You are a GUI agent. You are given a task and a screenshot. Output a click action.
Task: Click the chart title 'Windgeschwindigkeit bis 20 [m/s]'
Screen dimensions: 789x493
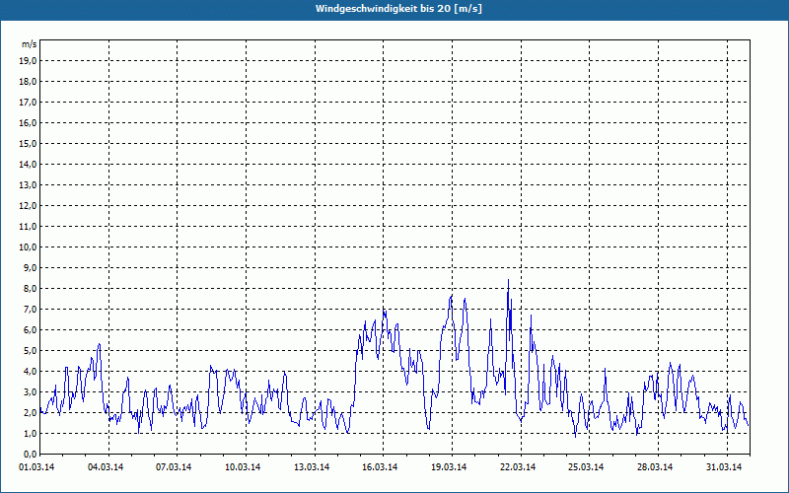click(398, 9)
